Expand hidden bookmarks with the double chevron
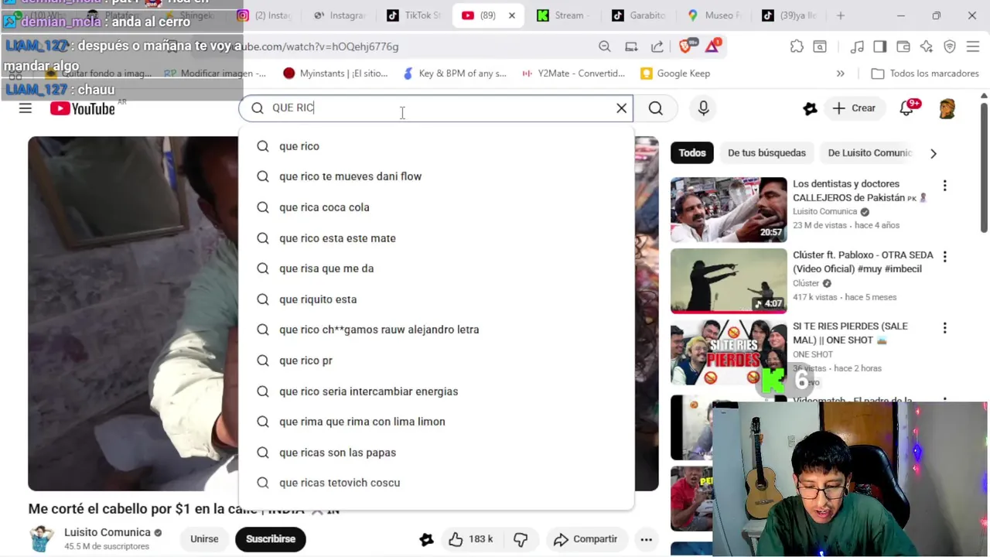Image resolution: width=990 pixels, height=557 pixels. tap(840, 73)
